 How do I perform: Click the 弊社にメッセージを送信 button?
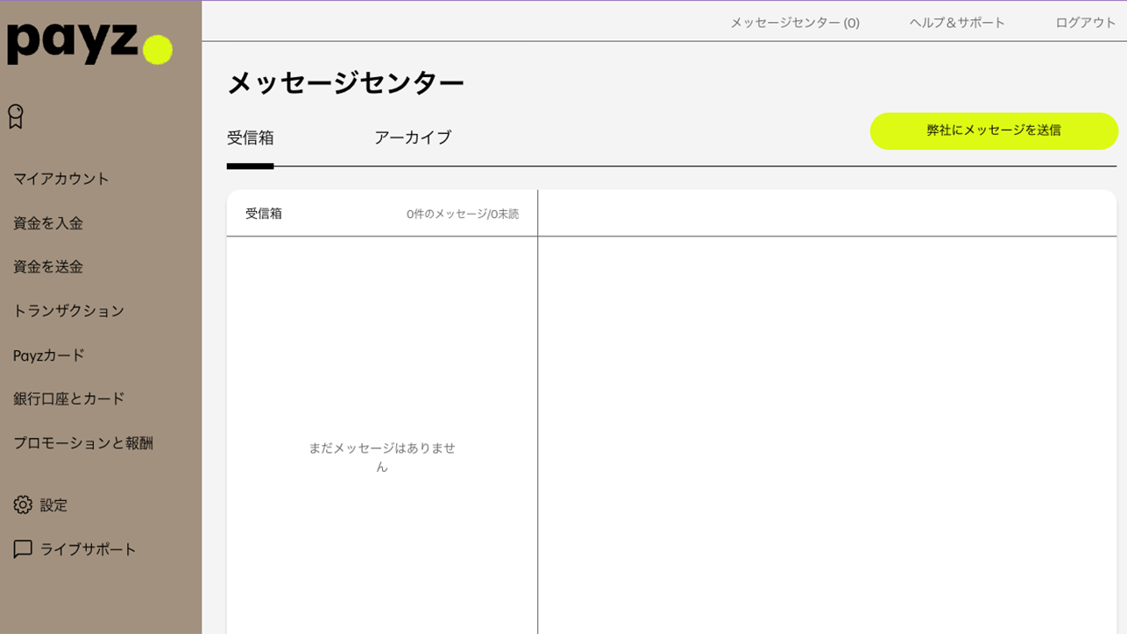point(994,130)
